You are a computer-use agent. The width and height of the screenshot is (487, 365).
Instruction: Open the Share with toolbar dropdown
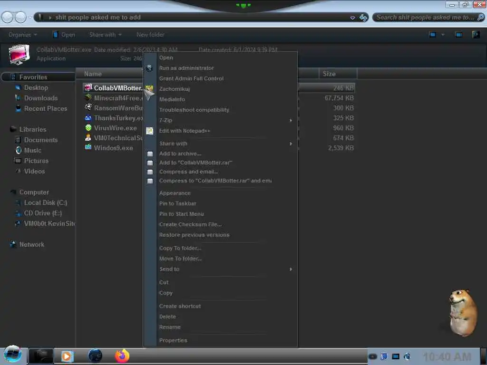[105, 35]
